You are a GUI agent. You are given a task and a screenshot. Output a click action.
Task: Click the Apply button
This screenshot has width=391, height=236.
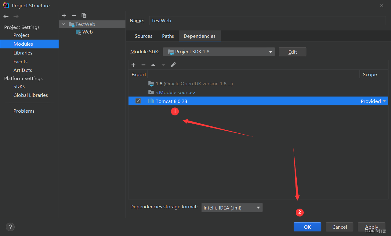[x=371, y=227]
